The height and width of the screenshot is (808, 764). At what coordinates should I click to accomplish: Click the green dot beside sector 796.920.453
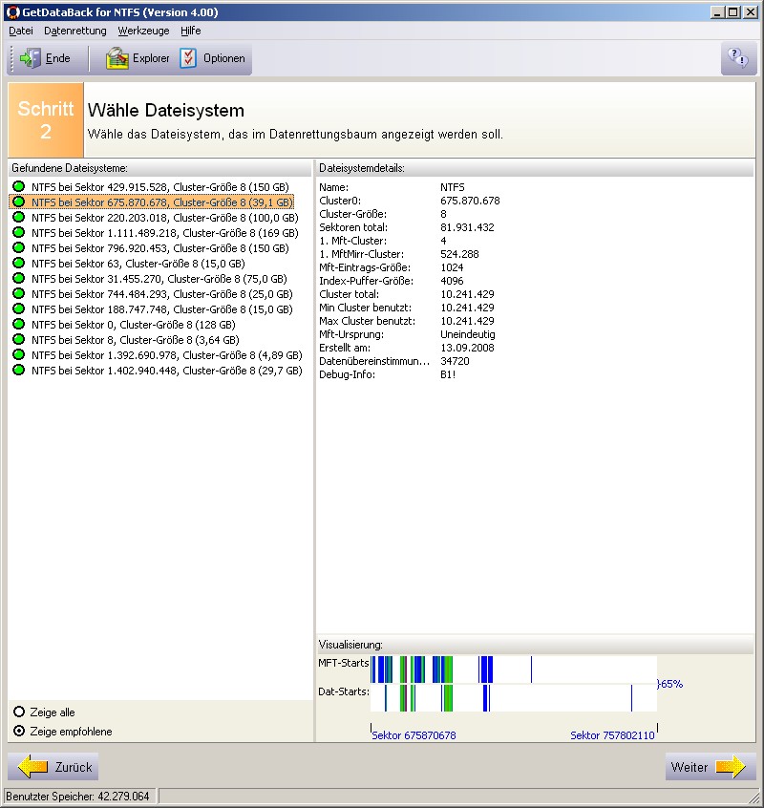pyautogui.click(x=18, y=247)
